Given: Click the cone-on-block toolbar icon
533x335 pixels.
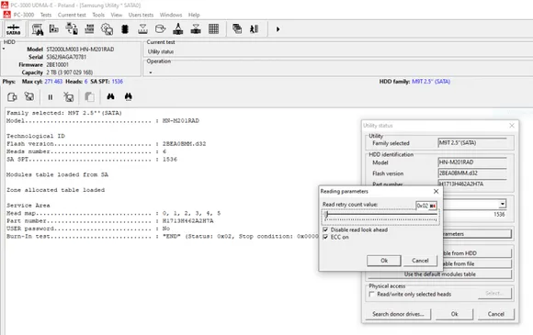Looking at the screenshot, I should (x=178, y=29).
